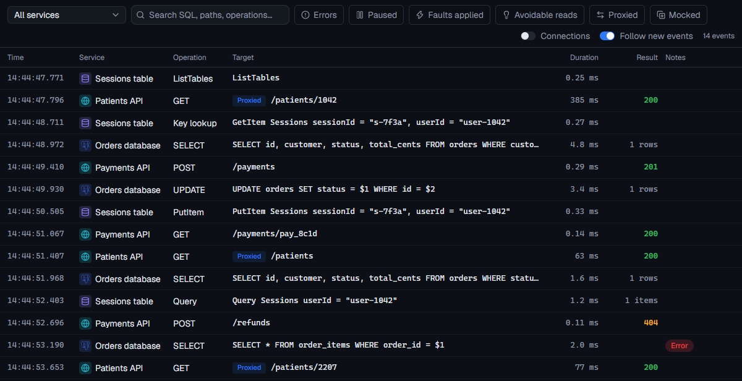Click the Service column header
The width and height of the screenshot is (742, 381).
(92, 58)
